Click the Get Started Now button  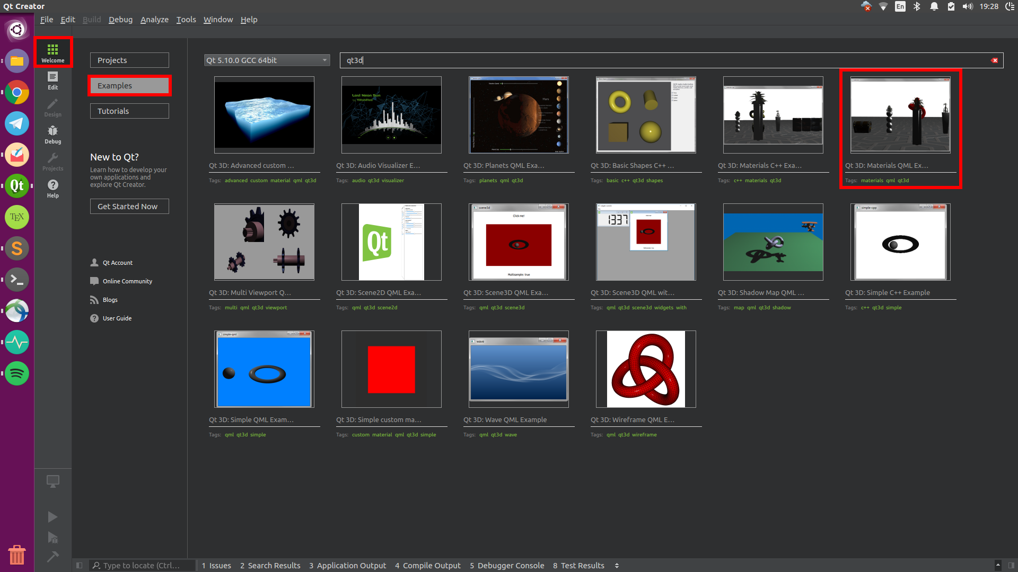click(x=129, y=207)
